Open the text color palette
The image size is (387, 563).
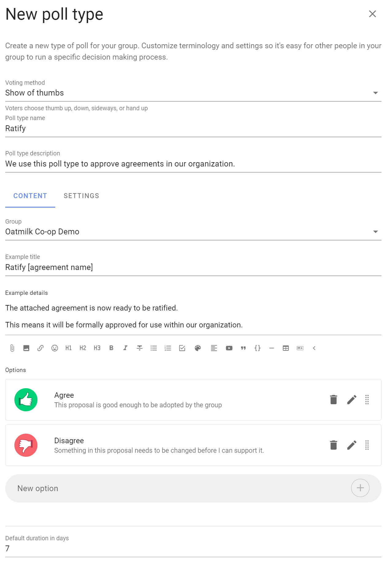198,348
